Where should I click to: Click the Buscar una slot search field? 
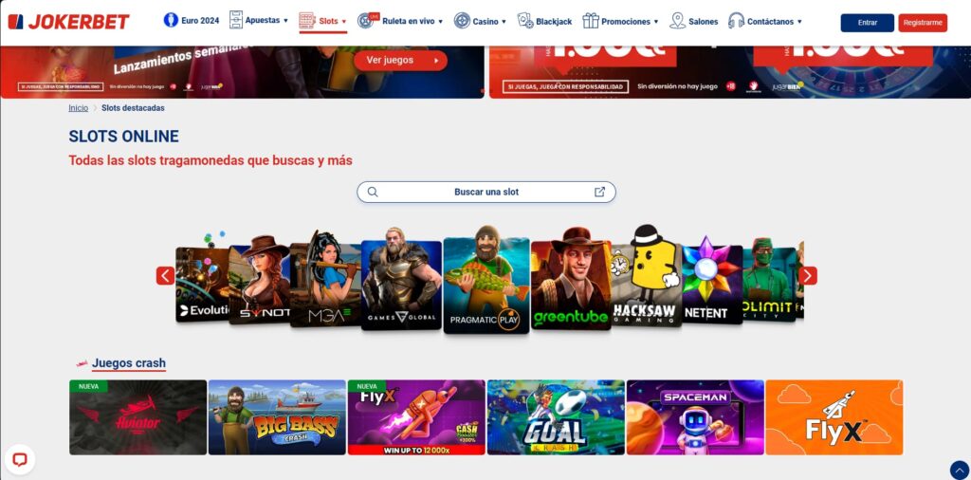[486, 192]
